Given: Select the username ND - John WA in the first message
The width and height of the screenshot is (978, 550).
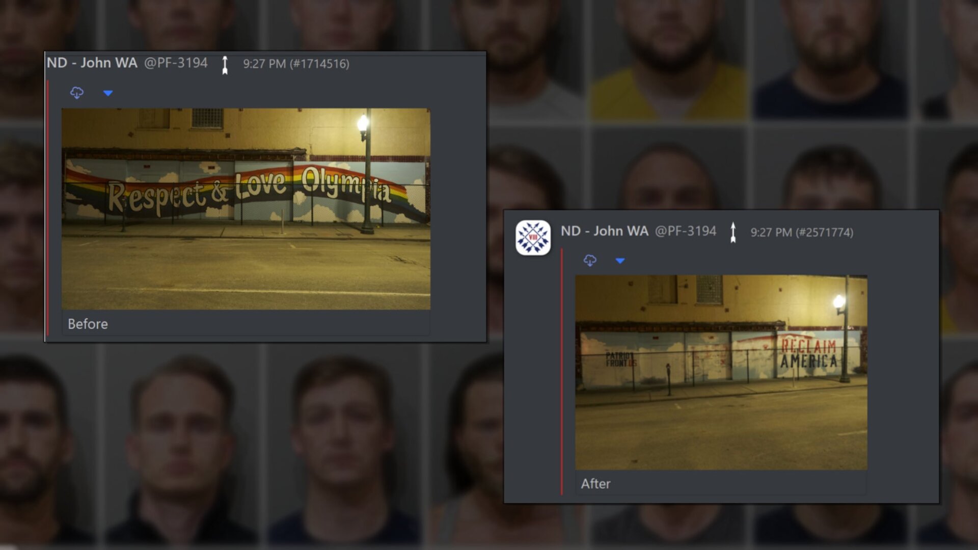Looking at the screenshot, I should click(x=92, y=64).
